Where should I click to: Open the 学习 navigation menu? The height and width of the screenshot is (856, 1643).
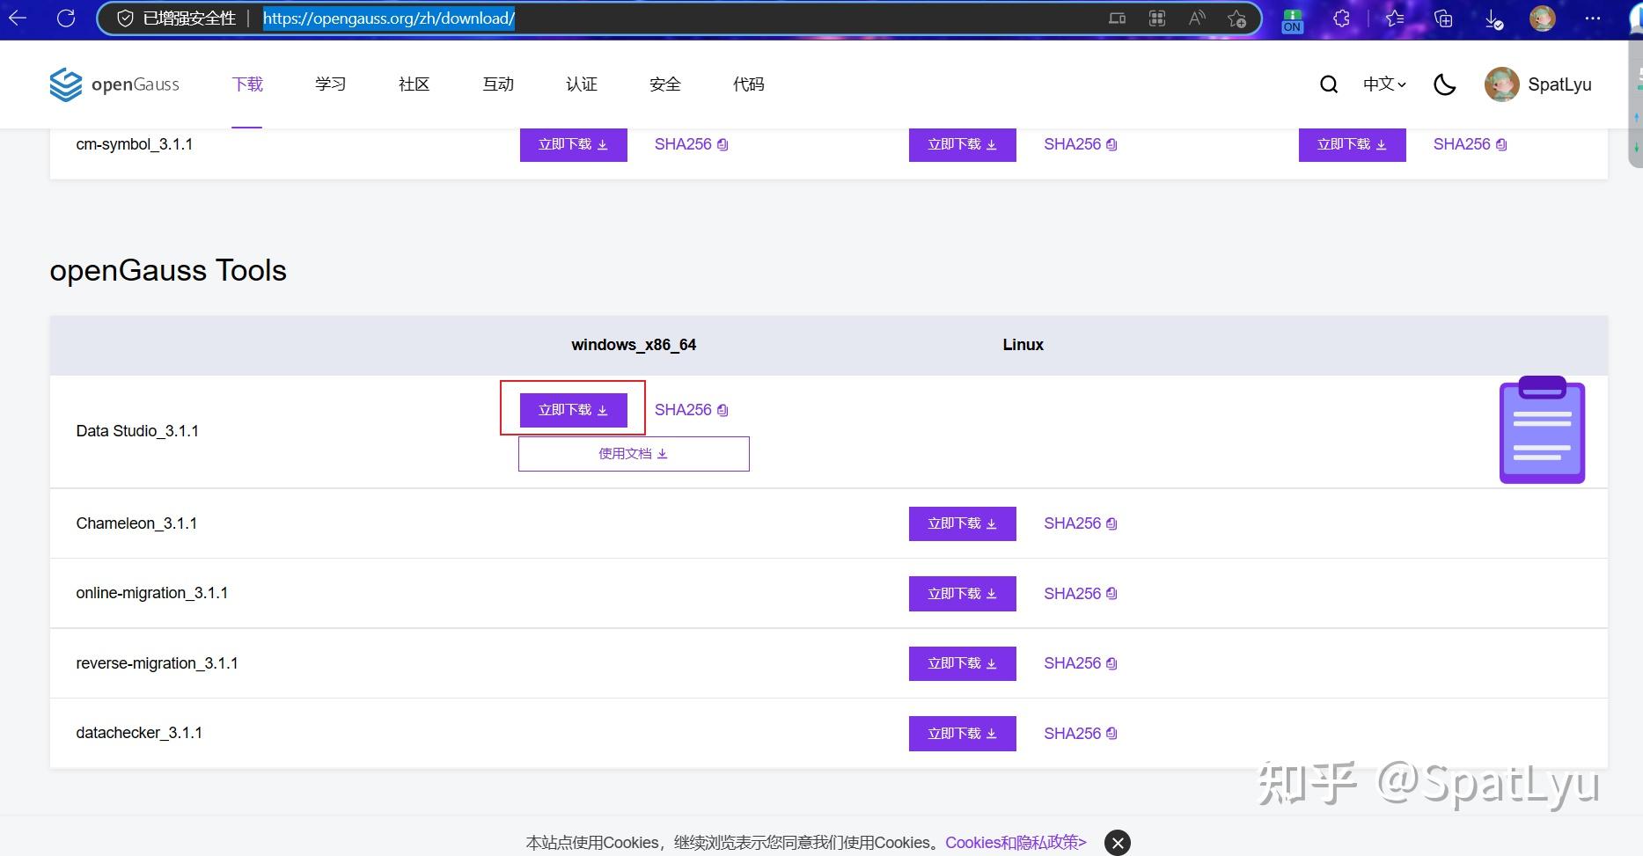(330, 84)
